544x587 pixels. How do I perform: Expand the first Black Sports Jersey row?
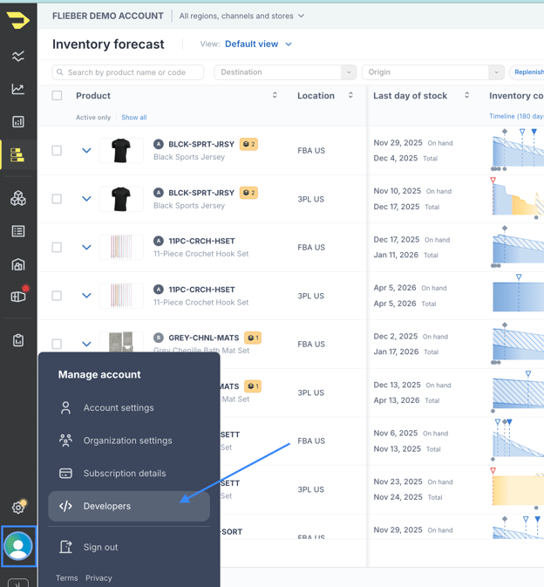(x=86, y=151)
